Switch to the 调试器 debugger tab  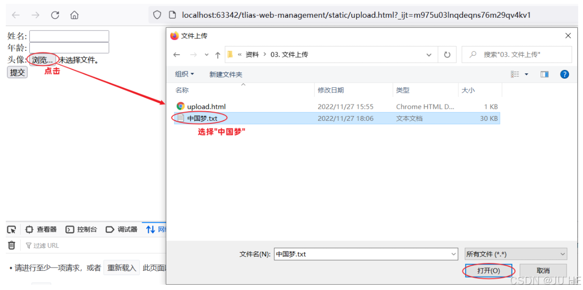122,230
